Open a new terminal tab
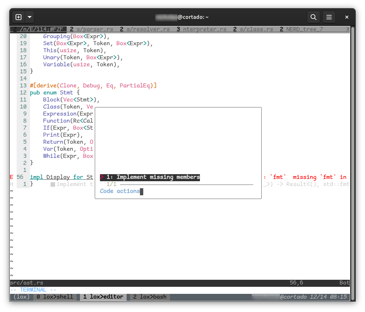Screen dimensions: 365x312 click(19, 17)
